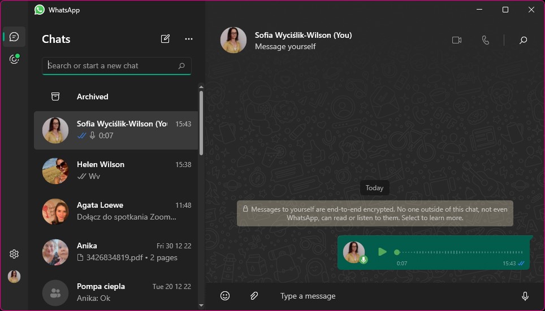Click the Today date label
The height and width of the screenshot is (311, 545).
[x=374, y=188]
